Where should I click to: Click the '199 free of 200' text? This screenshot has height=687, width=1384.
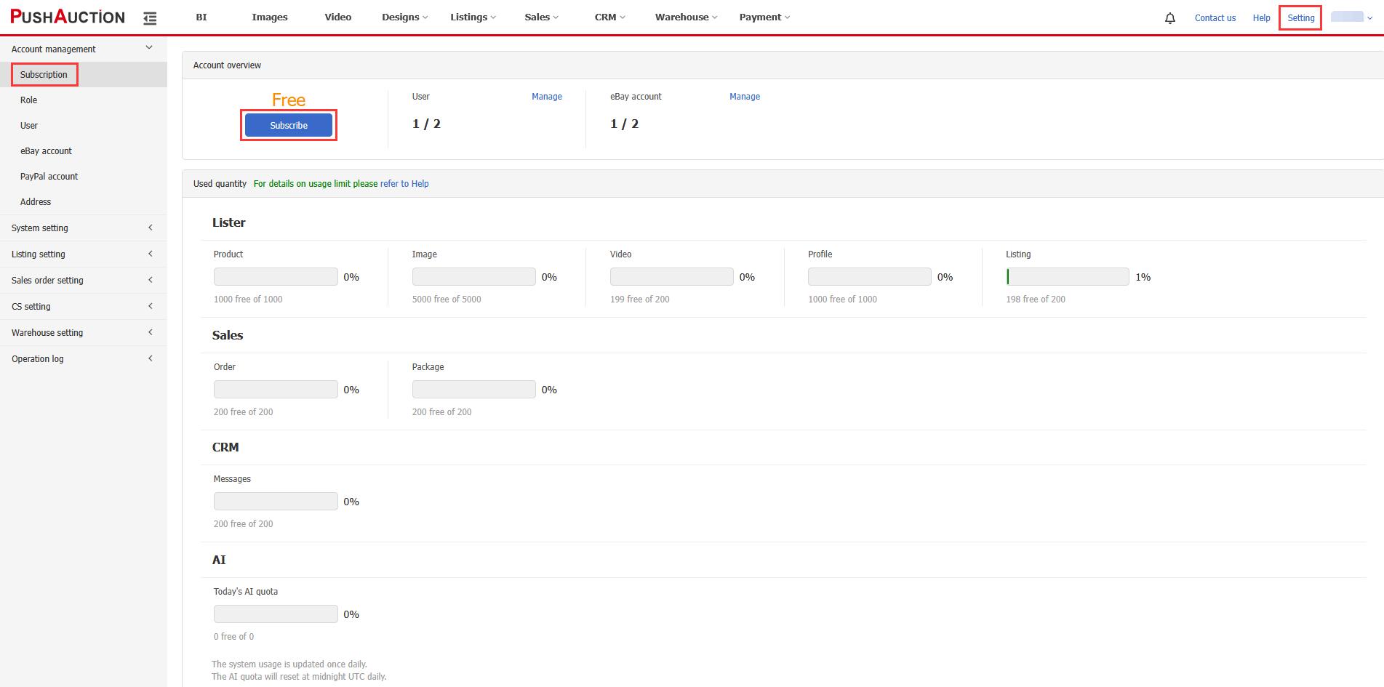coord(640,300)
